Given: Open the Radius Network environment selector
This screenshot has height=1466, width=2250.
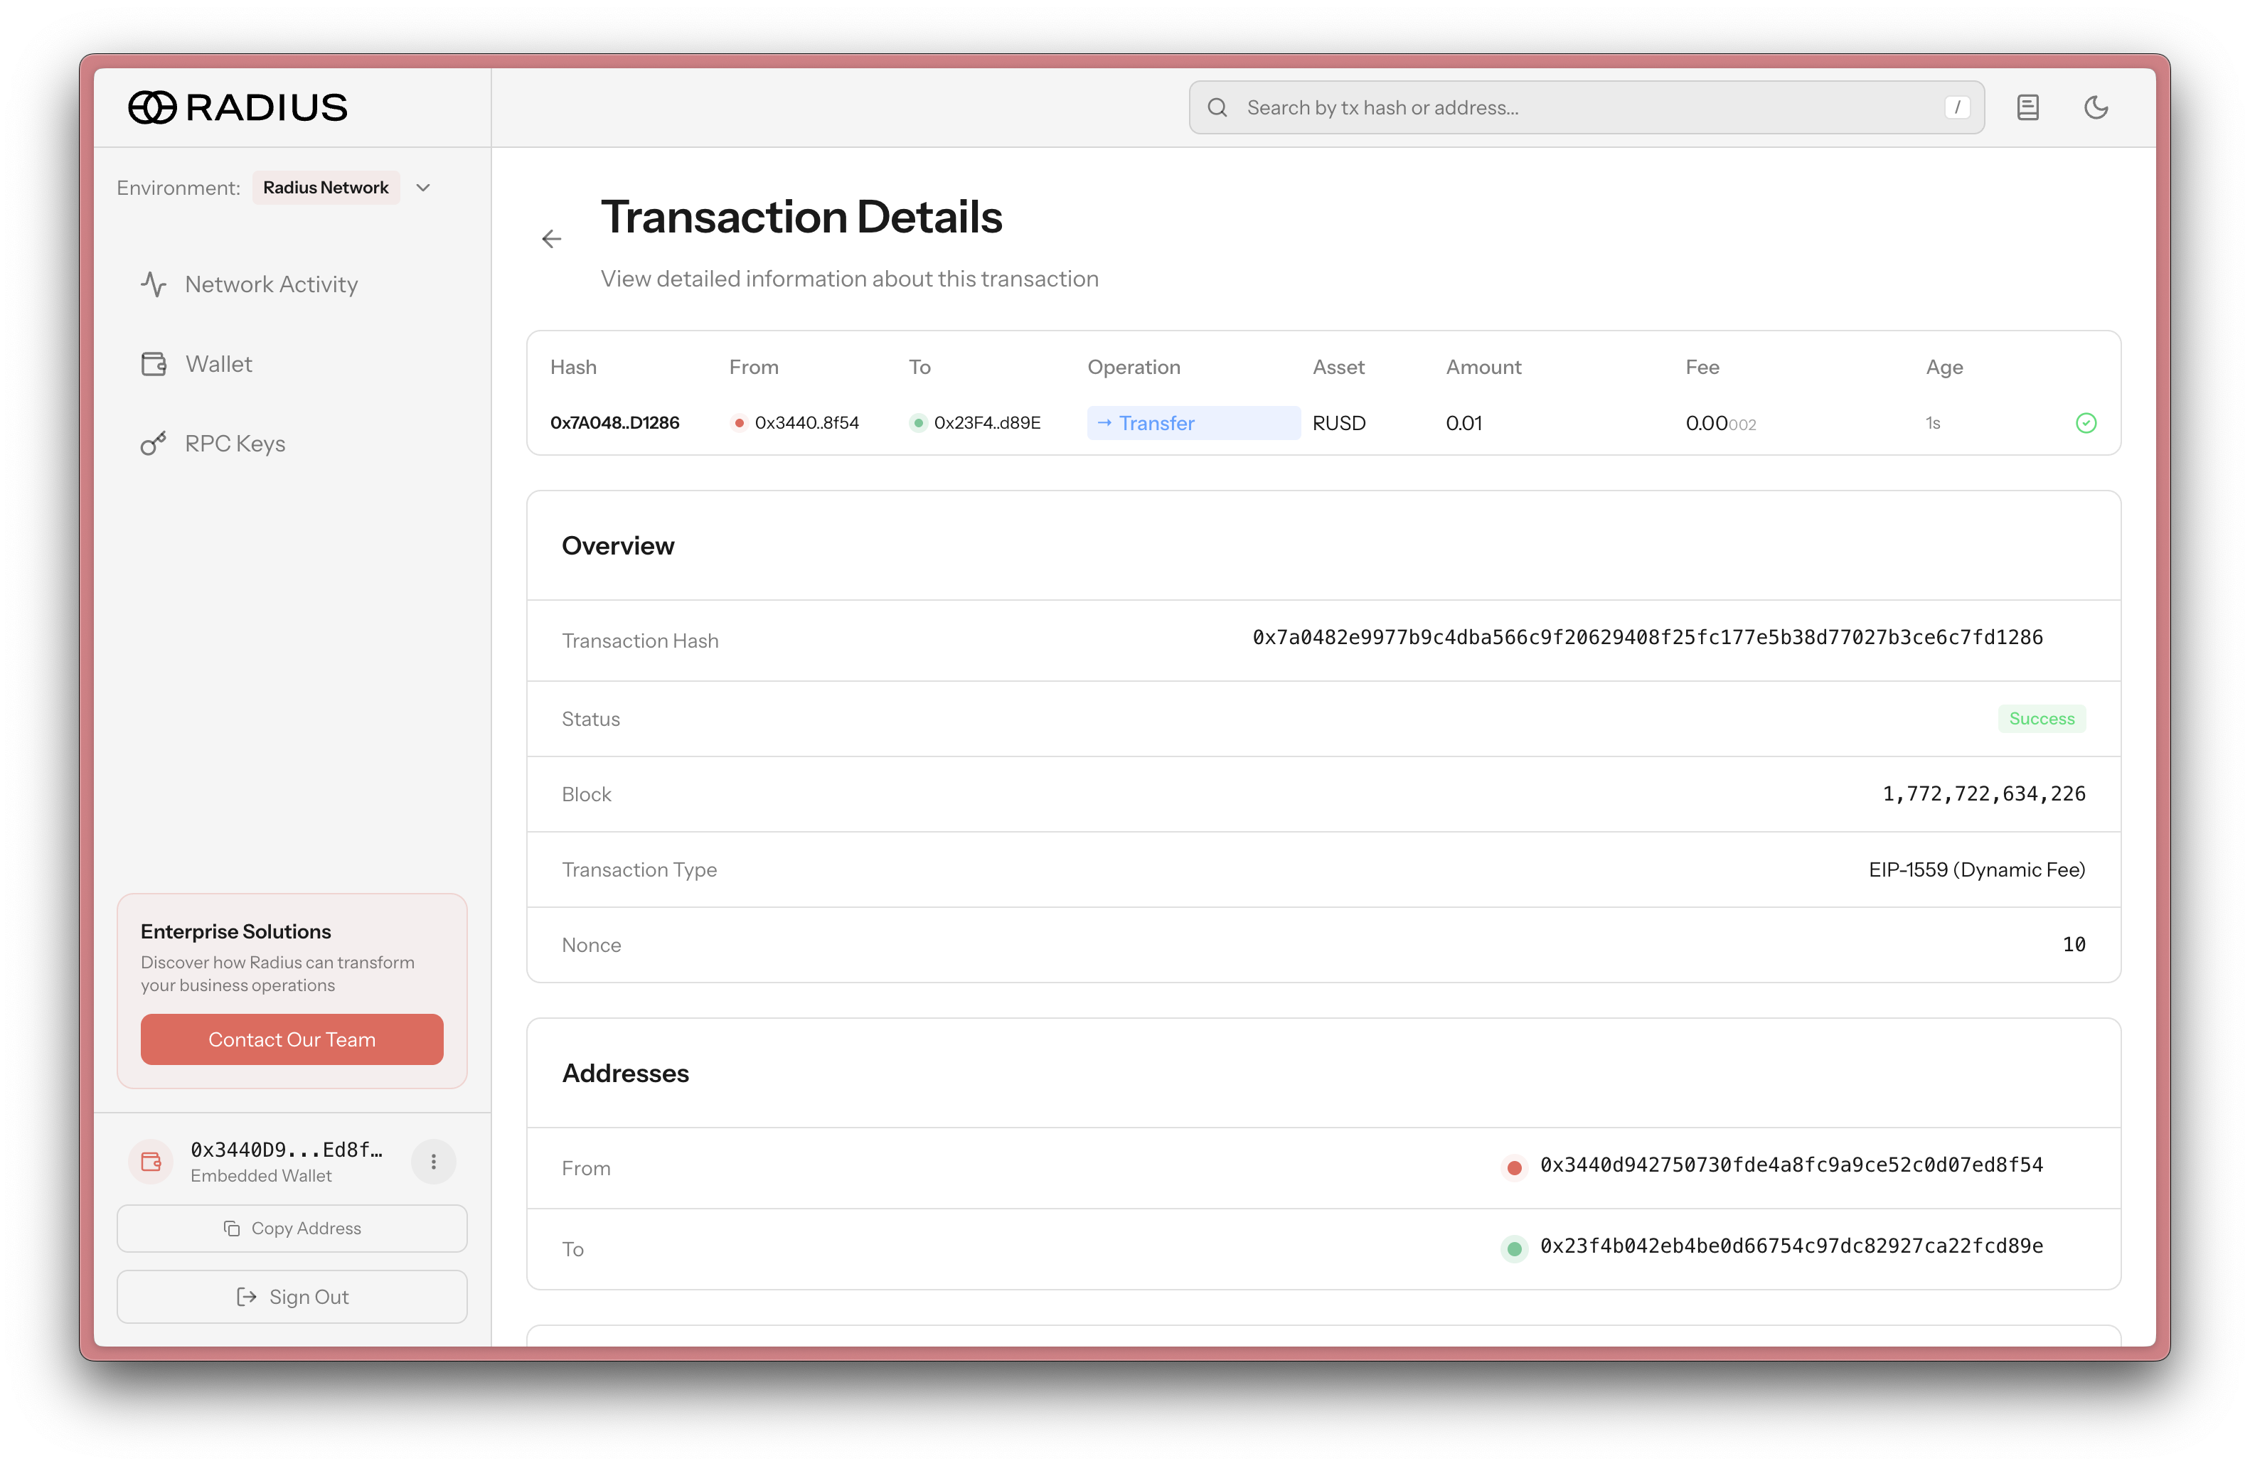Looking at the screenshot, I should pos(325,188).
